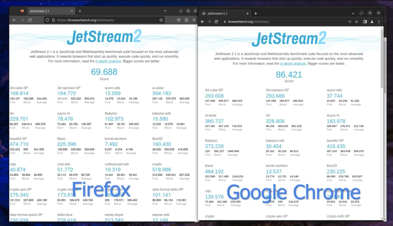Close the Firefox JetStream 2.1 tab
The image size is (393, 226).
72,11
